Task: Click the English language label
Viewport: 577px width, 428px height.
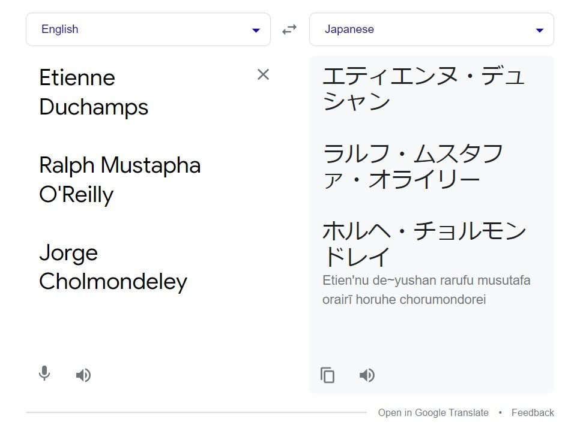Action: [59, 29]
